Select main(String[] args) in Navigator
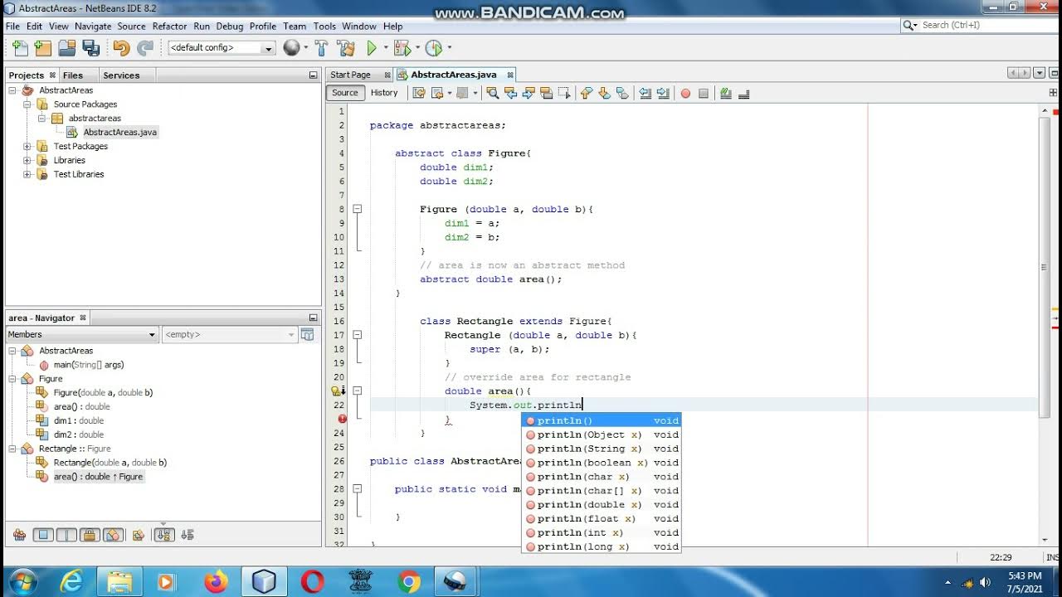The height and width of the screenshot is (597, 1062). pos(89,365)
